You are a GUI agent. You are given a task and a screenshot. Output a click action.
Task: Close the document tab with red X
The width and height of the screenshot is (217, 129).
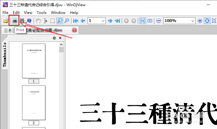tap(75, 30)
